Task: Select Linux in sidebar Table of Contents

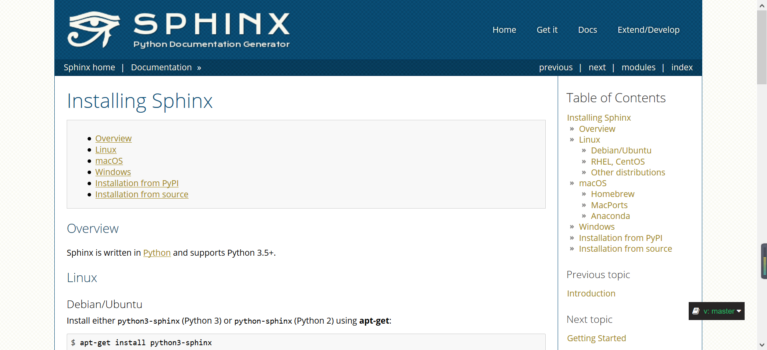Action: tap(590, 140)
